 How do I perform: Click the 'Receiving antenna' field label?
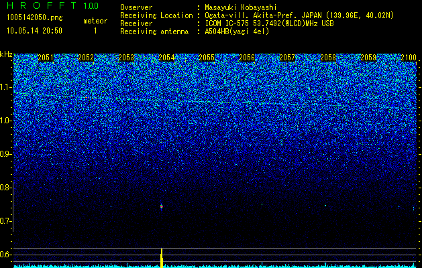point(154,31)
